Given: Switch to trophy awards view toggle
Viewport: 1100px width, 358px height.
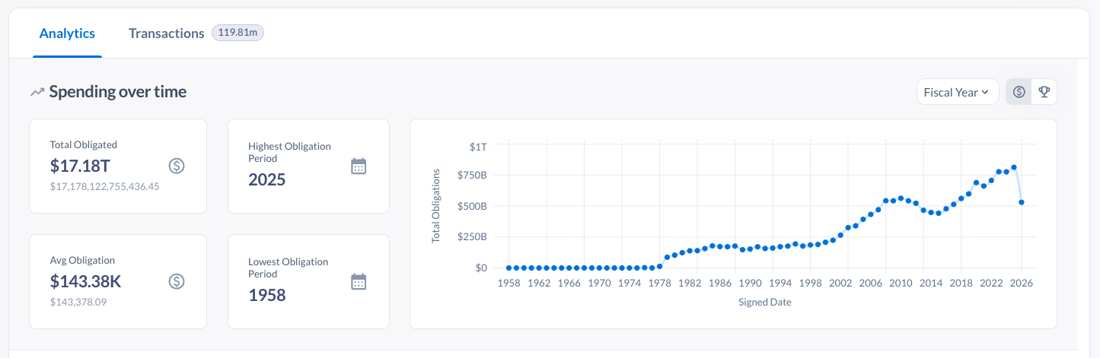Looking at the screenshot, I should point(1044,92).
